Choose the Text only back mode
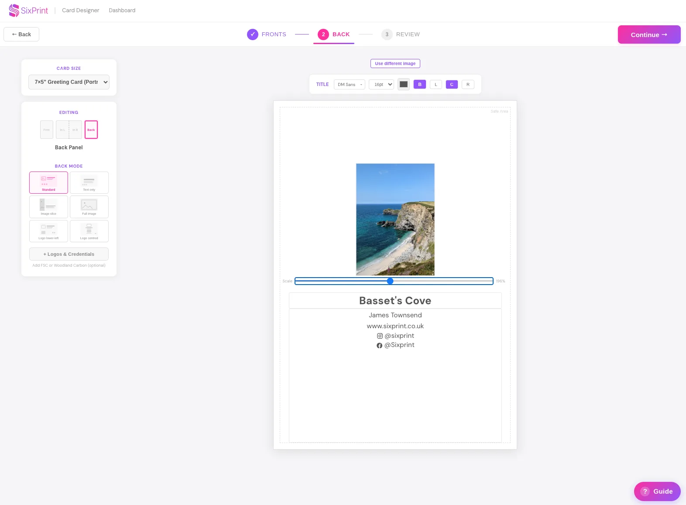This screenshot has height=505, width=686. [x=89, y=182]
